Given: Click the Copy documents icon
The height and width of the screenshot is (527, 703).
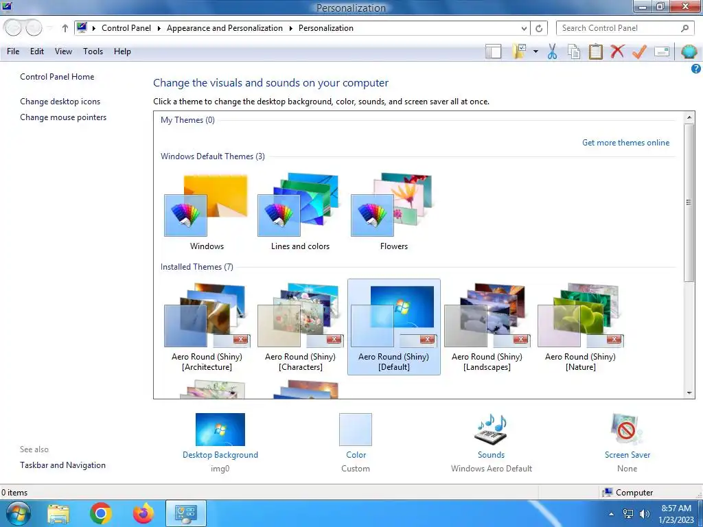Looking at the screenshot, I should 574,51.
